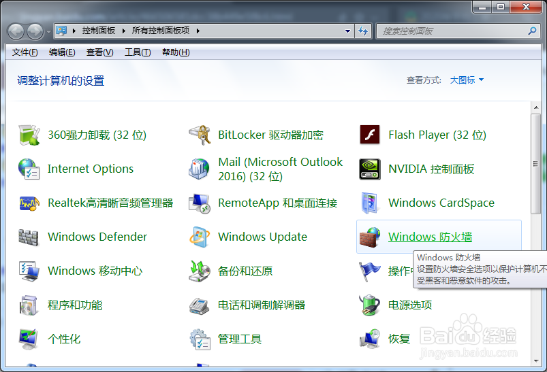Screen dimensions: 547x372
Task: Open the Internet Options text link
Action: point(91,169)
